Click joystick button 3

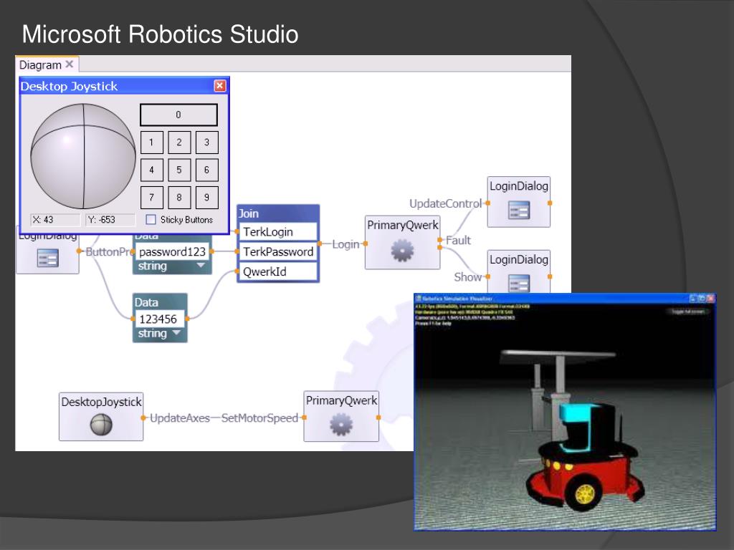point(207,143)
